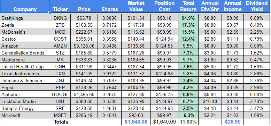Select Sempra Energy's 3.47% dividend yield

(x=257, y=108)
